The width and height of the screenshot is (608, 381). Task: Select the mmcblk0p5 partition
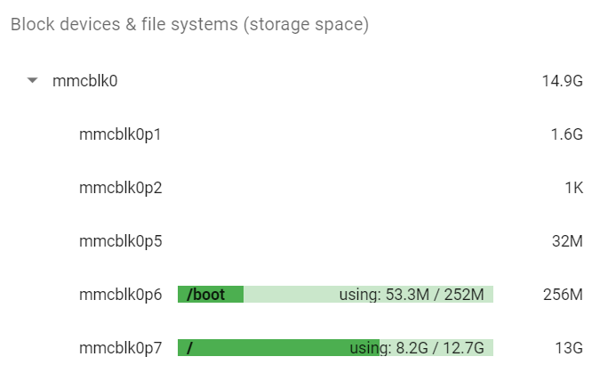pos(121,241)
